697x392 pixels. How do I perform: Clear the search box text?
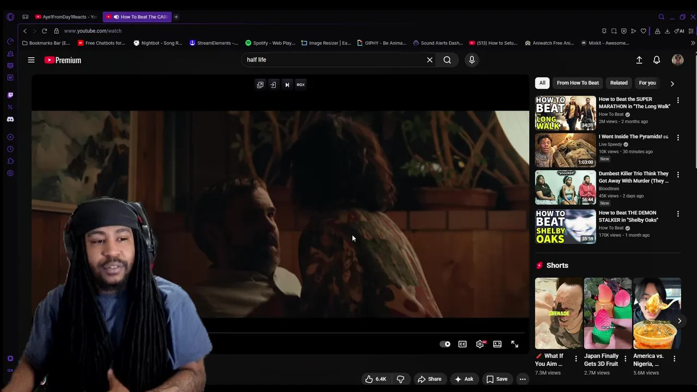pyautogui.click(x=430, y=60)
